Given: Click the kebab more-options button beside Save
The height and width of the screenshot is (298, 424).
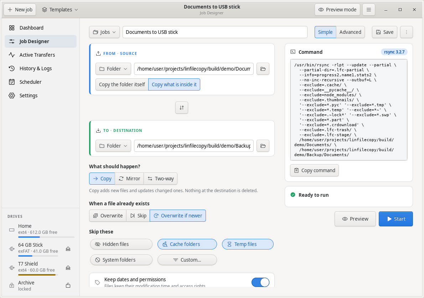Looking at the screenshot, I should 407,32.
